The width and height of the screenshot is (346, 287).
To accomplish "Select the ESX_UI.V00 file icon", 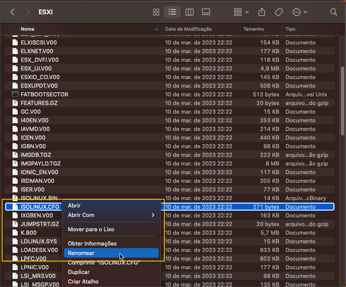I will pyautogui.click(x=15, y=68).
